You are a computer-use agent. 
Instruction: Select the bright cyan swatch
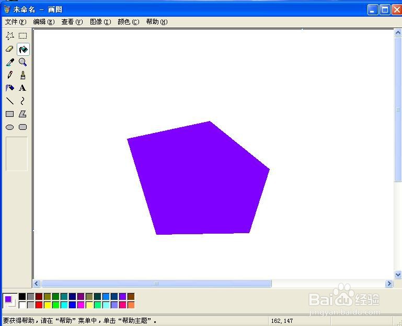[64, 305]
